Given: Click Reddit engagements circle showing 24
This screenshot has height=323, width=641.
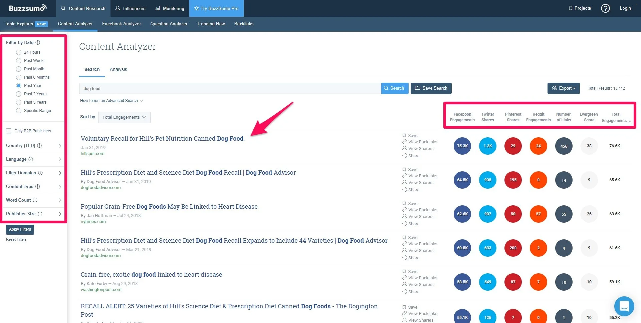Looking at the screenshot, I should (539, 146).
